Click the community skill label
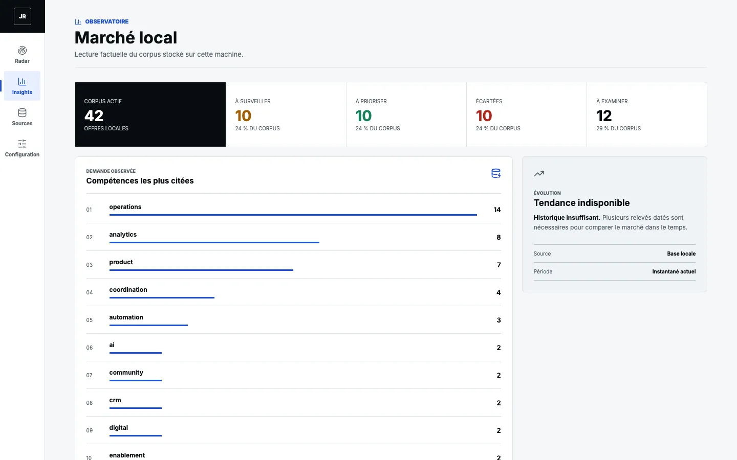The image size is (737, 460). [126, 373]
